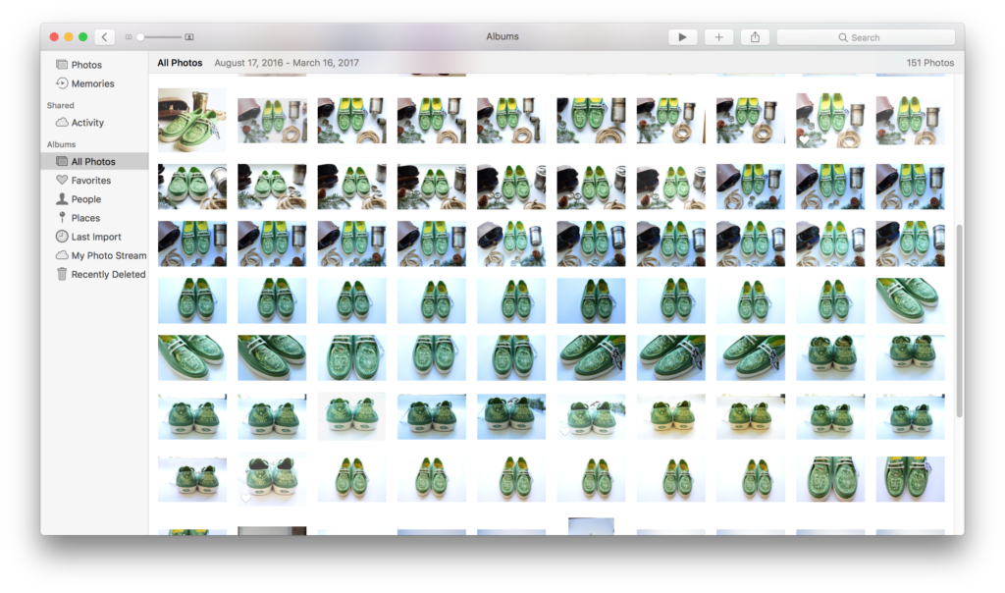This screenshot has width=1005, height=593.
Task: Click the plus button to add to album
Action: coord(718,37)
